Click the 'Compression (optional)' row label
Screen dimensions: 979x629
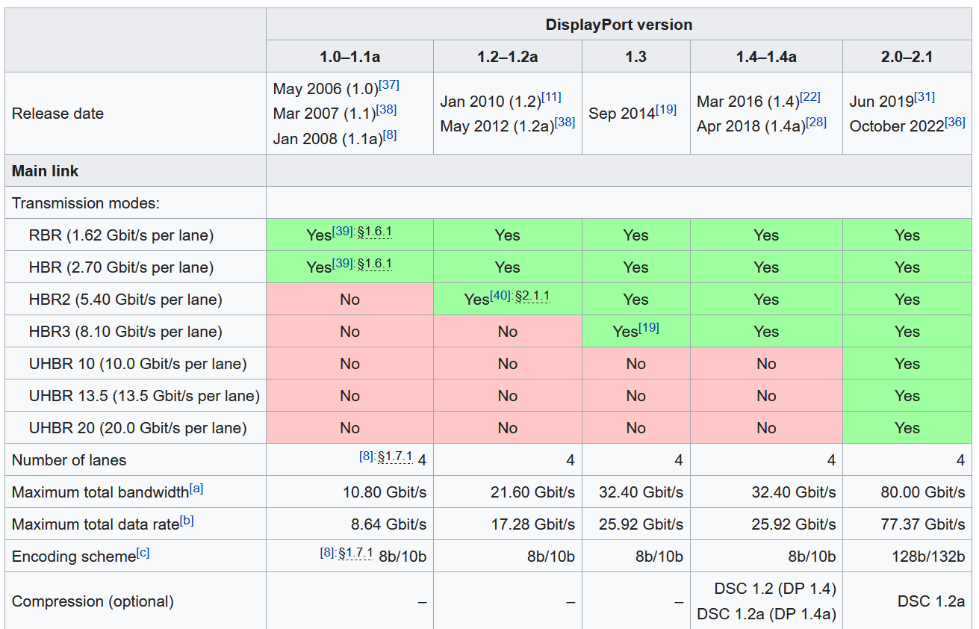point(93,601)
